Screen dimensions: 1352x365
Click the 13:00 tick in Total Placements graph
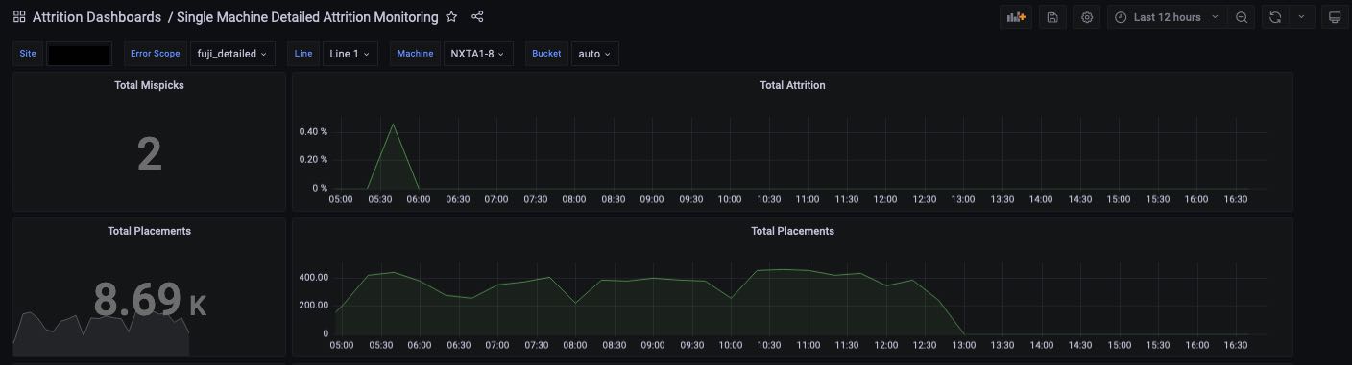coord(963,345)
